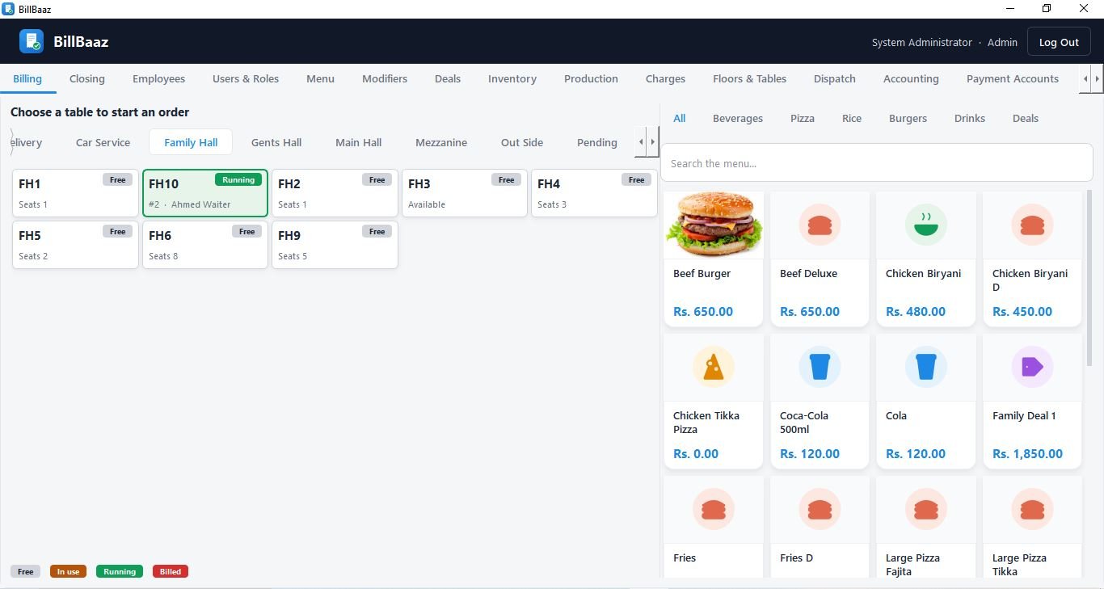The width and height of the screenshot is (1104, 589).
Task: Click the Family Deal 1 price Rs. 1,850.00
Action: tap(1027, 453)
